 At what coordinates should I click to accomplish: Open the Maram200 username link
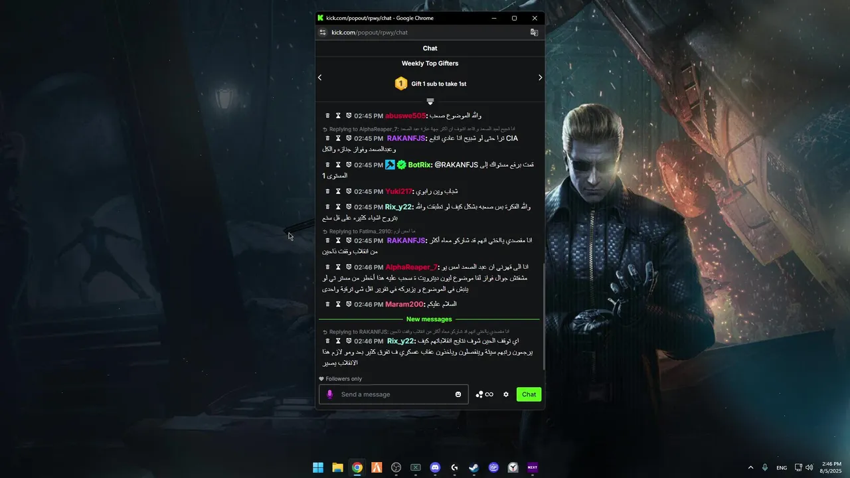[404, 304]
